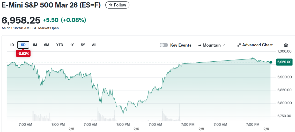Click the 2/6 date label

pyautogui.click(x=136, y=129)
